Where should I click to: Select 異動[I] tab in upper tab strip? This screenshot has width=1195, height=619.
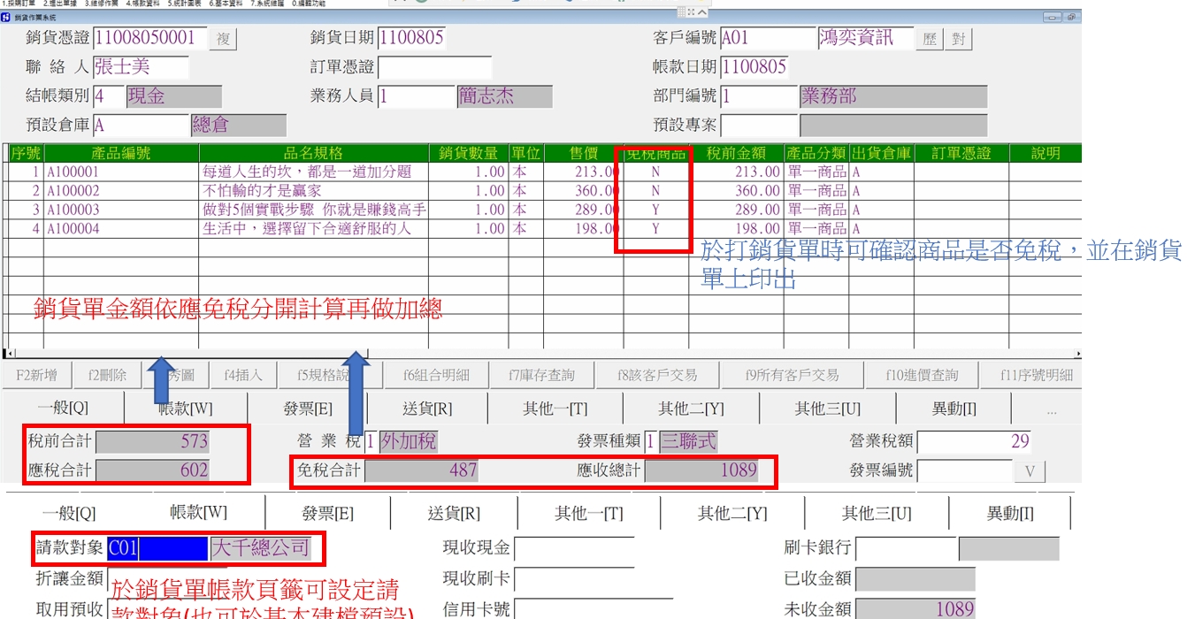pos(954,409)
